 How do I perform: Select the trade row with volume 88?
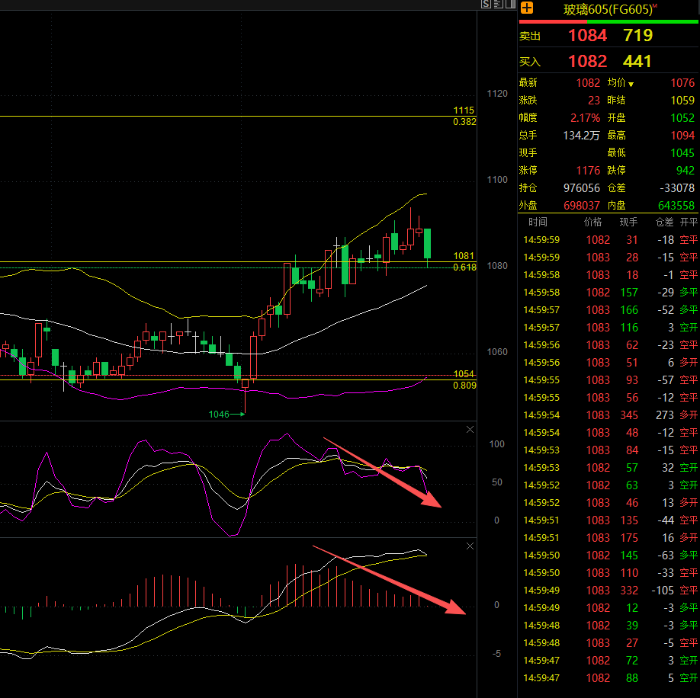[x=609, y=678]
